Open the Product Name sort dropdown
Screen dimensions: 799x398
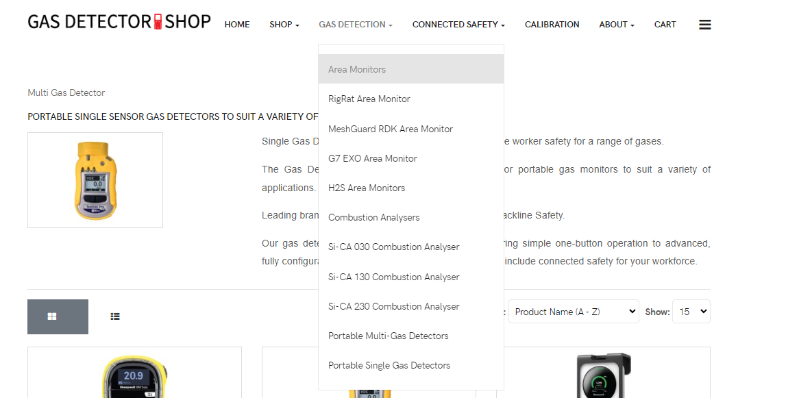point(573,312)
